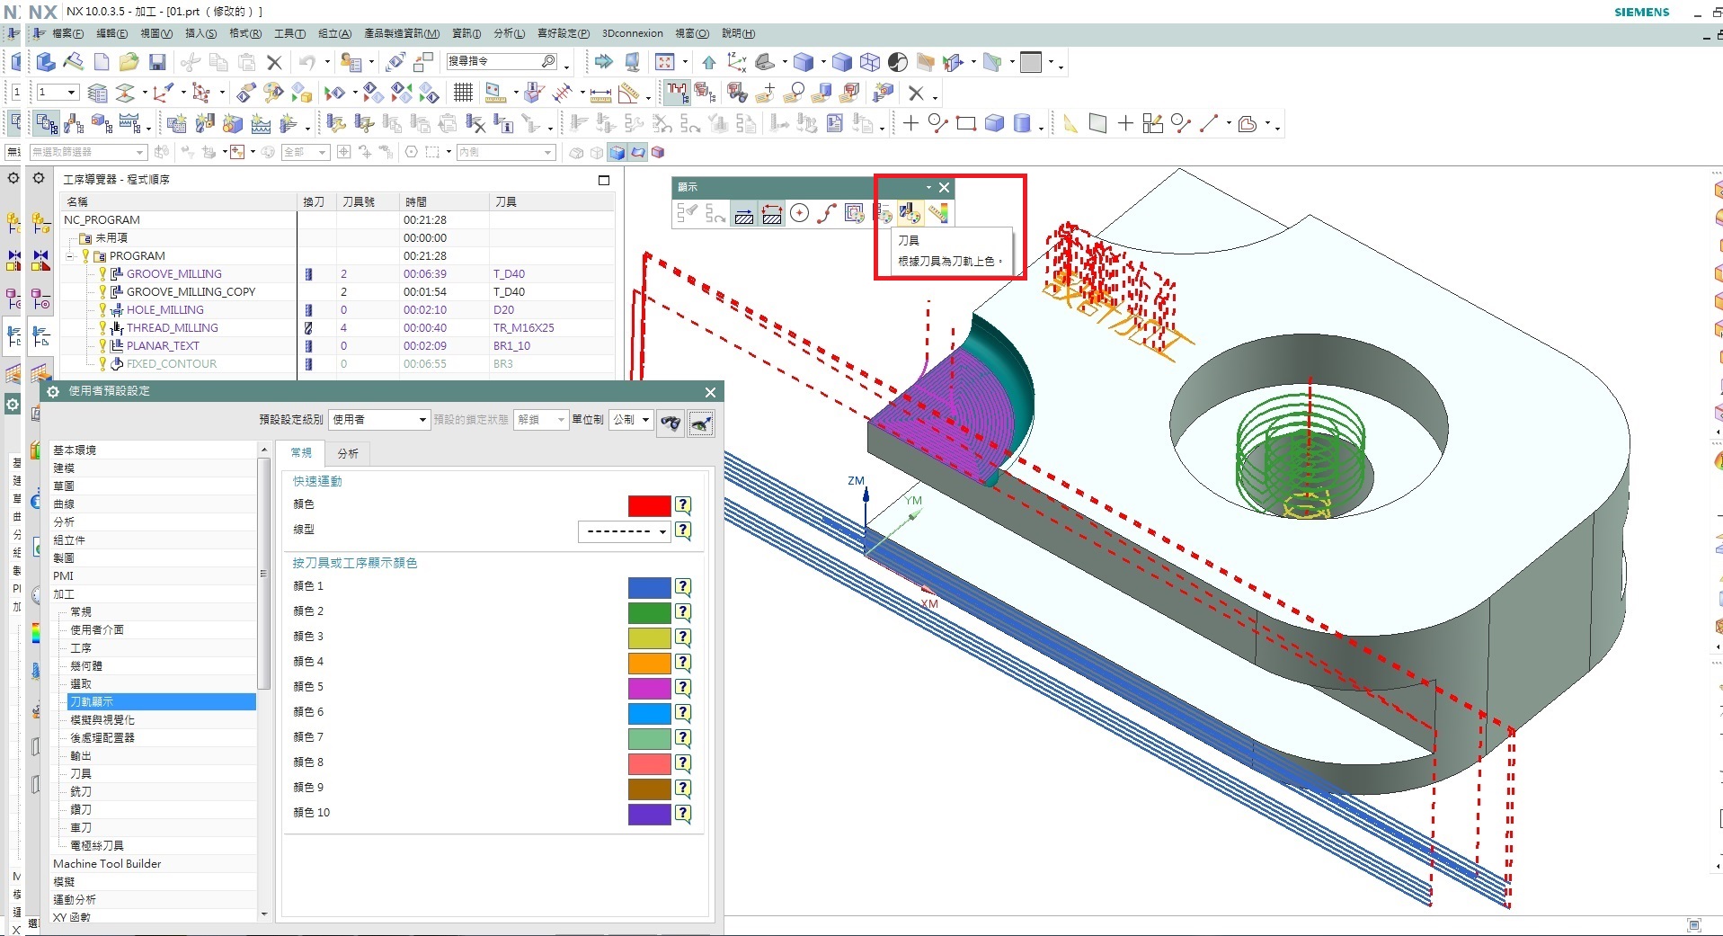The image size is (1723, 936).
Task: Open the 公制 unit dropdown
Action: coord(631,420)
